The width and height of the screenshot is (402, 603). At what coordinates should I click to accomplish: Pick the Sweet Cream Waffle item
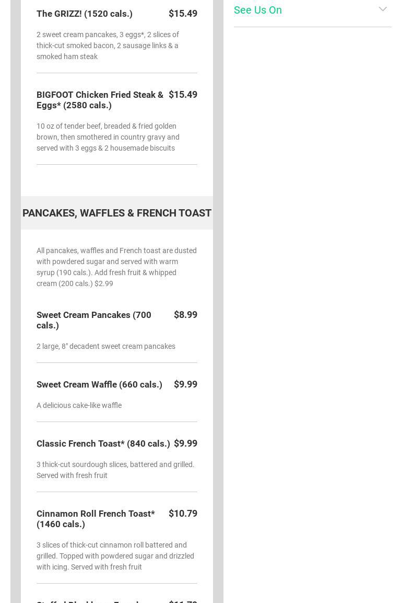(99, 384)
